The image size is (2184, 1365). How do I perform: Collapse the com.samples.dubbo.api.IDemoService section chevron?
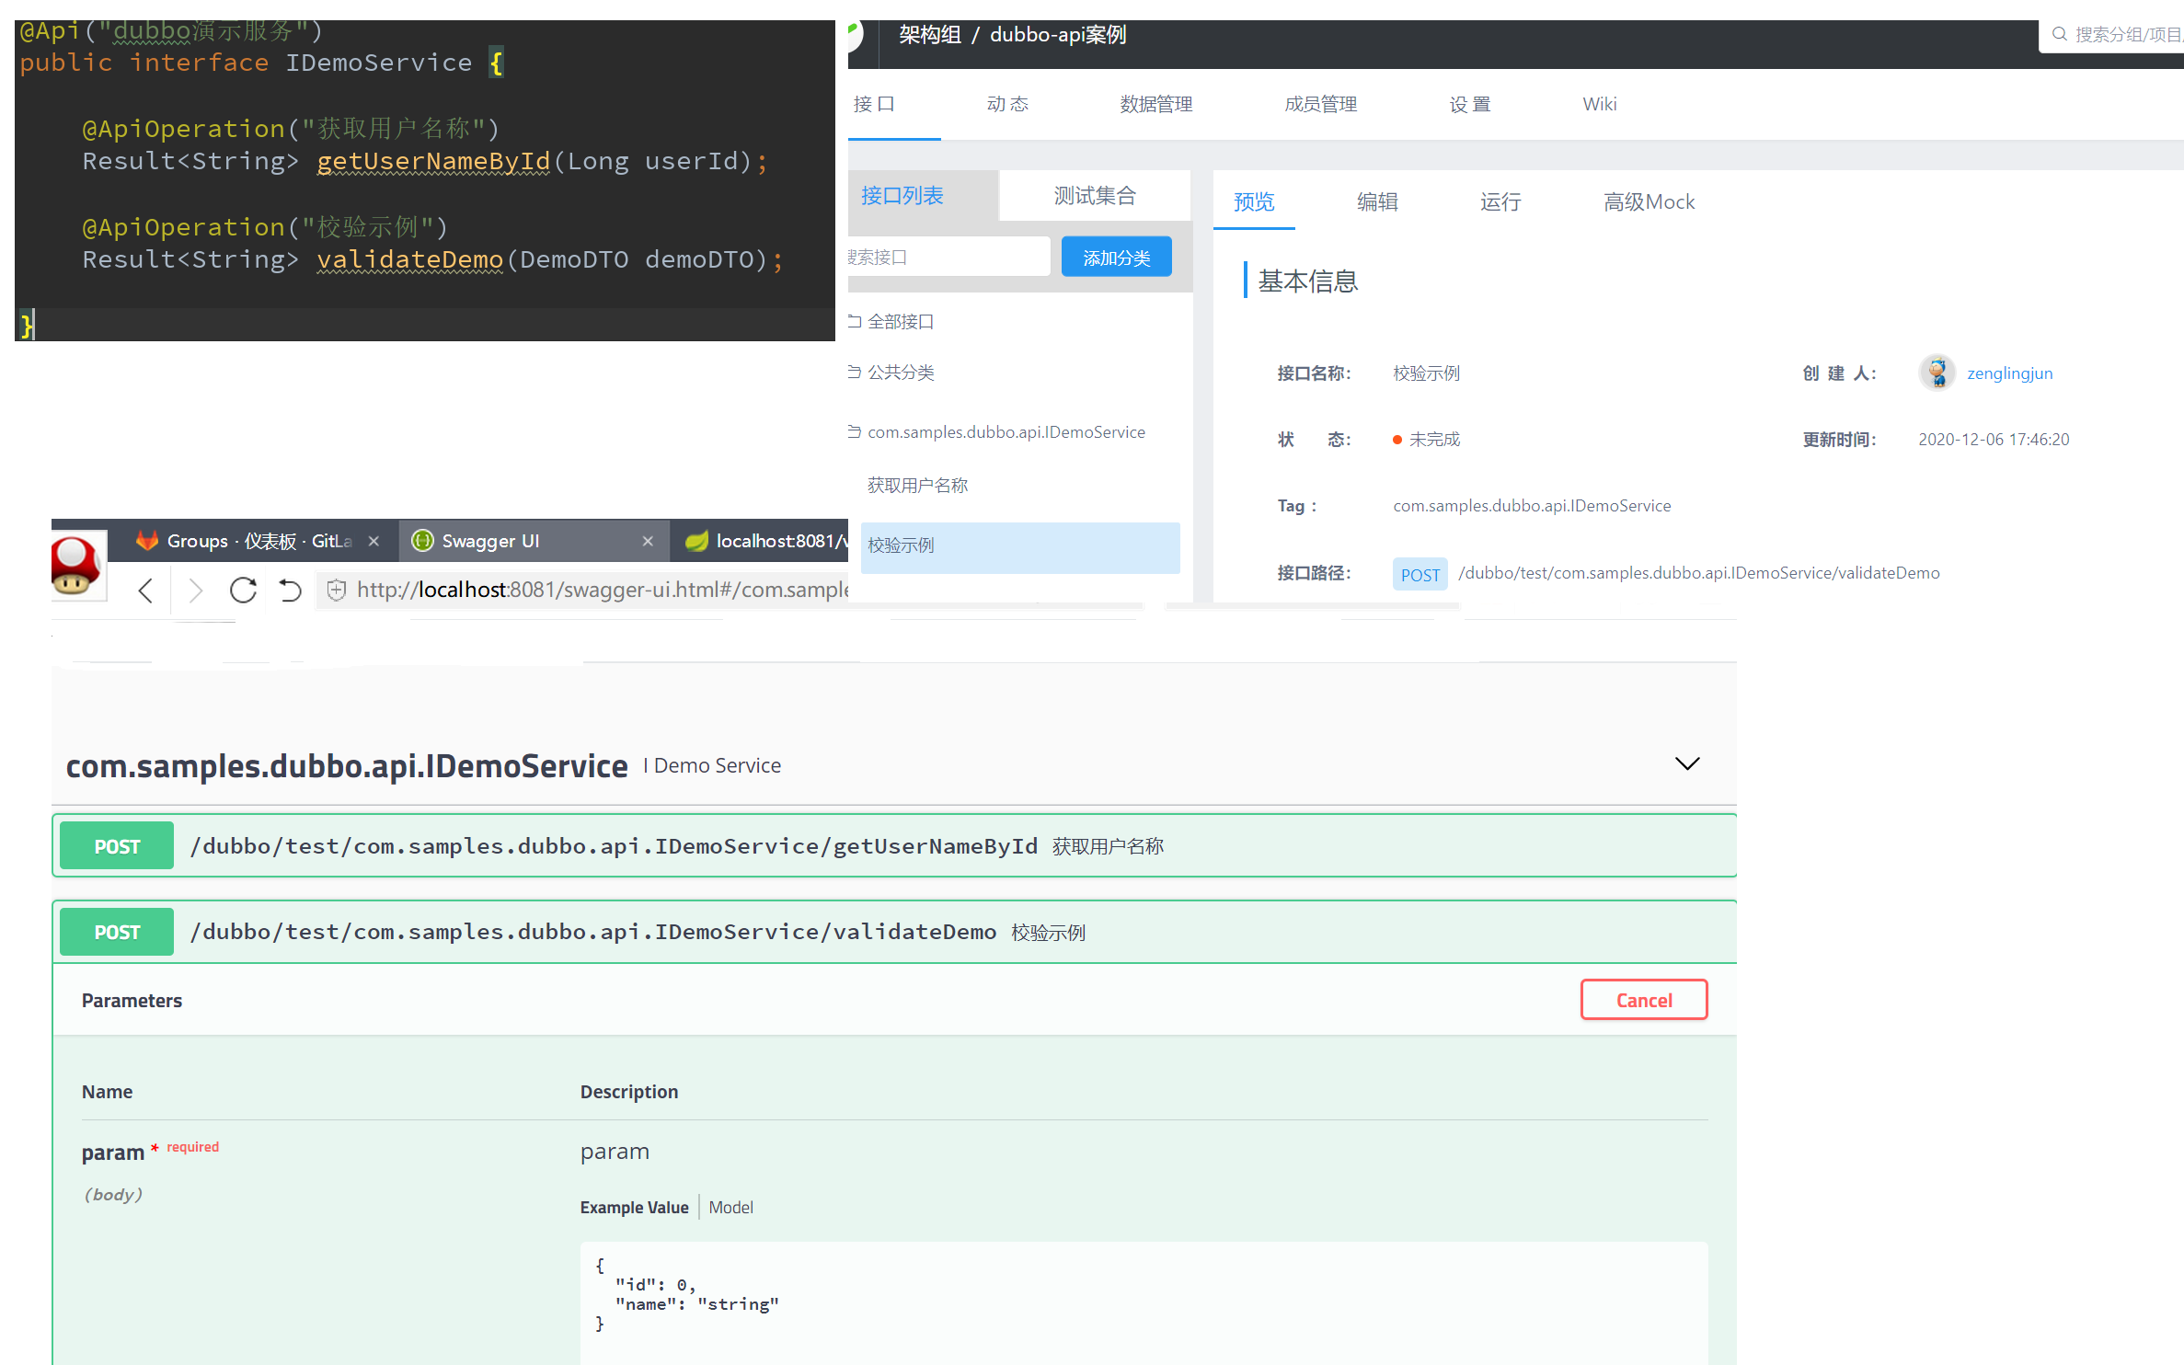pyautogui.click(x=1687, y=764)
